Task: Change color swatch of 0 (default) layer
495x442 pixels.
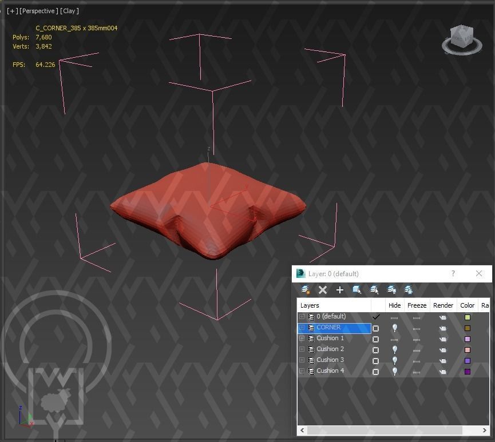Action: 468,317
